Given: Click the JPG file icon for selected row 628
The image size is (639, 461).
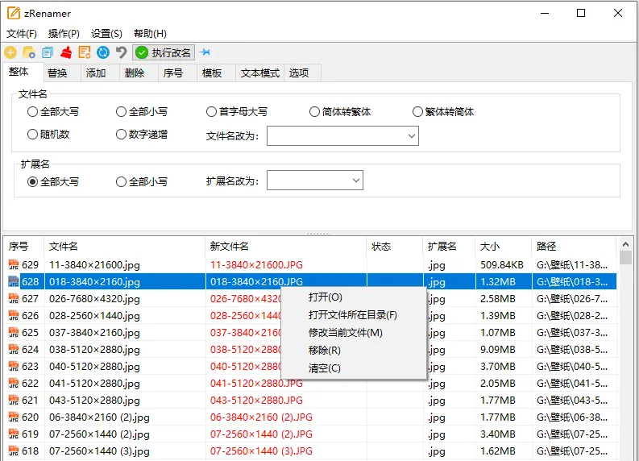Looking at the screenshot, I should click(14, 281).
